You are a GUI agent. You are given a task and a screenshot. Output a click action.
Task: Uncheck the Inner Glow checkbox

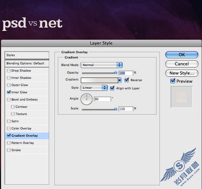9,92
